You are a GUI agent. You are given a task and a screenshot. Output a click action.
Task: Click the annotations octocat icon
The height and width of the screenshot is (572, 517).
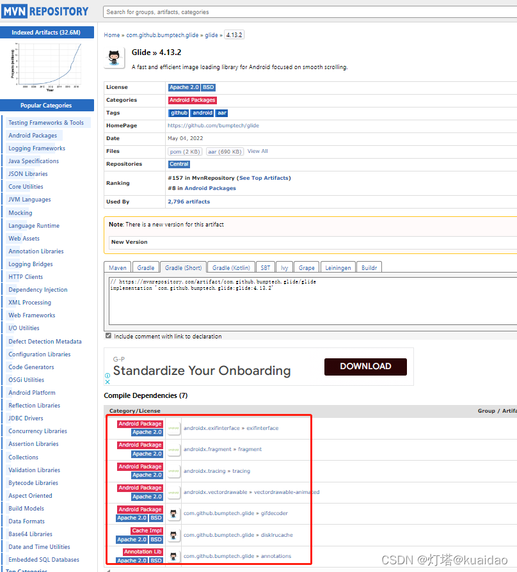[x=173, y=556]
